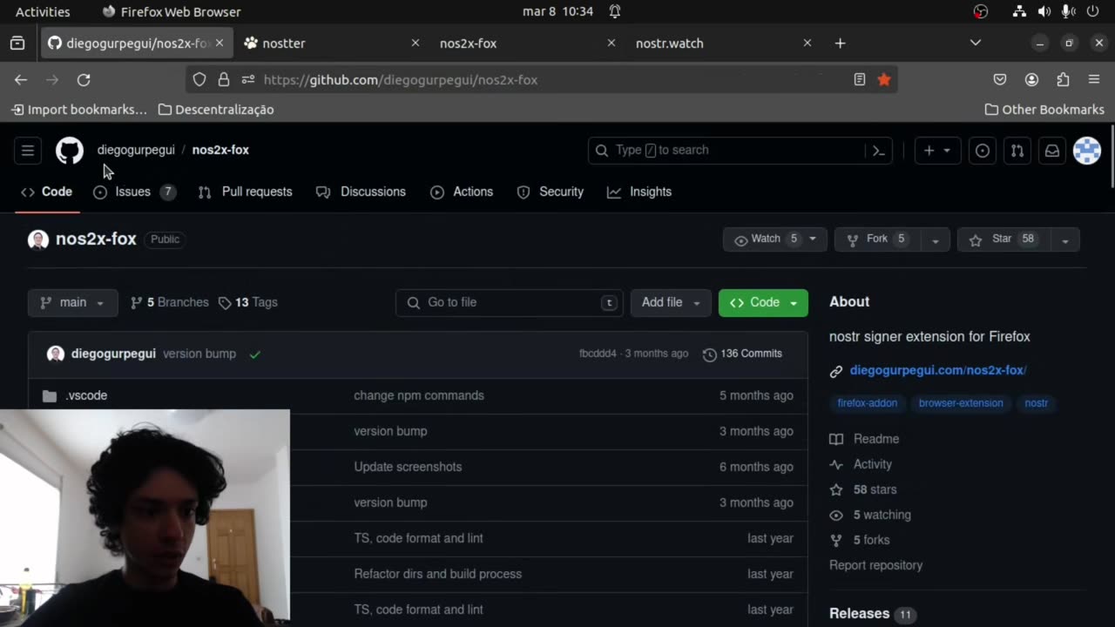Switch to the Actions tab
This screenshot has width=1115, height=627.
tap(462, 192)
